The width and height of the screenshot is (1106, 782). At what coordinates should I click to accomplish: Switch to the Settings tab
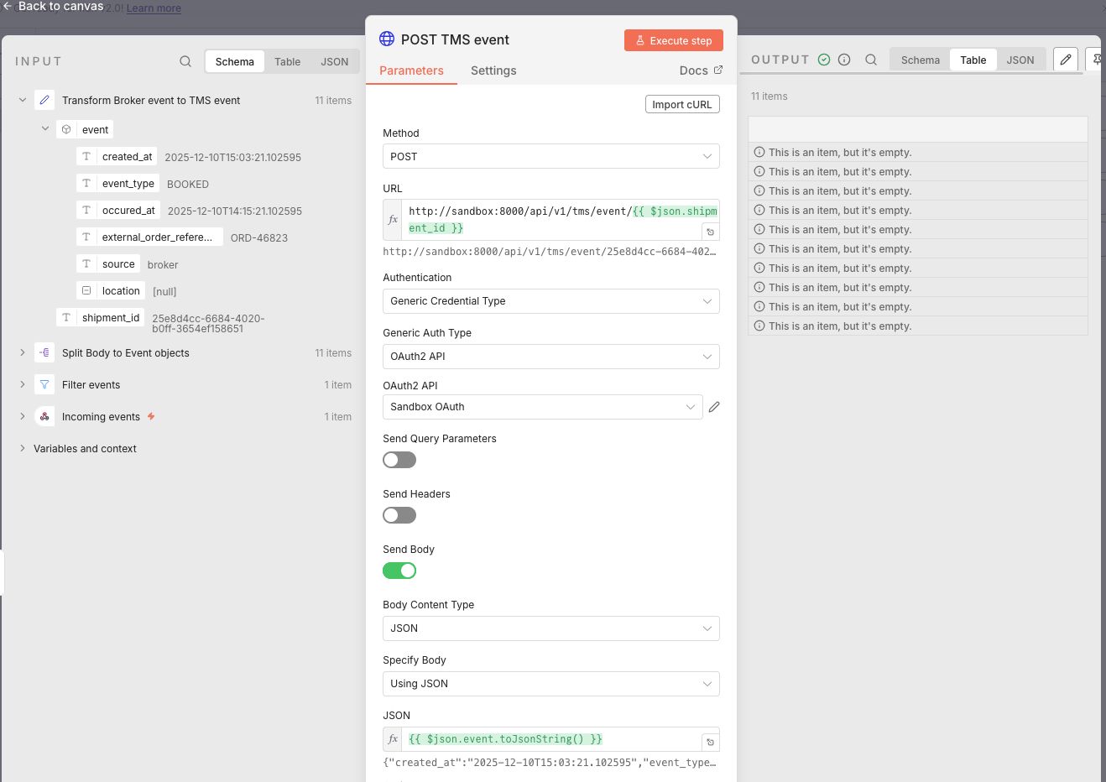point(493,70)
